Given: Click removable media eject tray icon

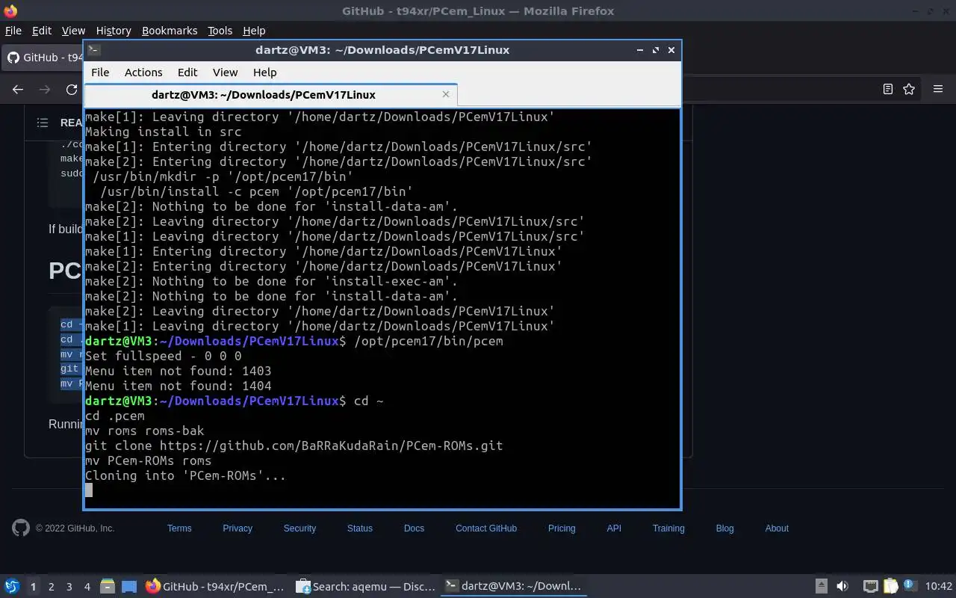Looking at the screenshot, I should pyautogui.click(x=821, y=587).
